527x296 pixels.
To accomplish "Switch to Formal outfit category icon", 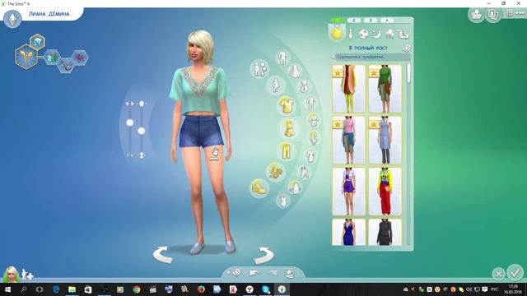I will pyautogui.click(x=351, y=34).
